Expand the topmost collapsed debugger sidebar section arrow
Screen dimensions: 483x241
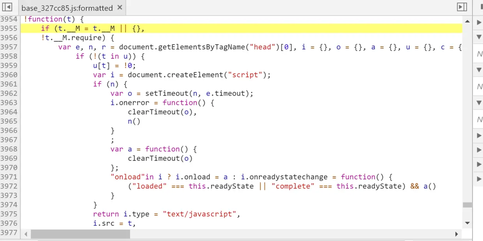pyautogui.click(x=479, y=23)
